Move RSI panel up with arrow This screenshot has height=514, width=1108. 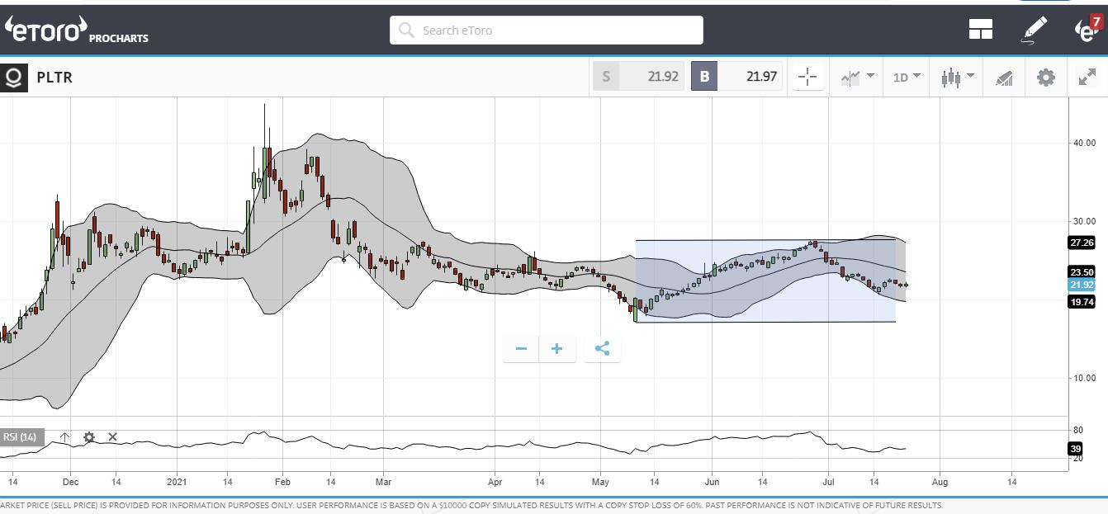(x=65, y=437)
